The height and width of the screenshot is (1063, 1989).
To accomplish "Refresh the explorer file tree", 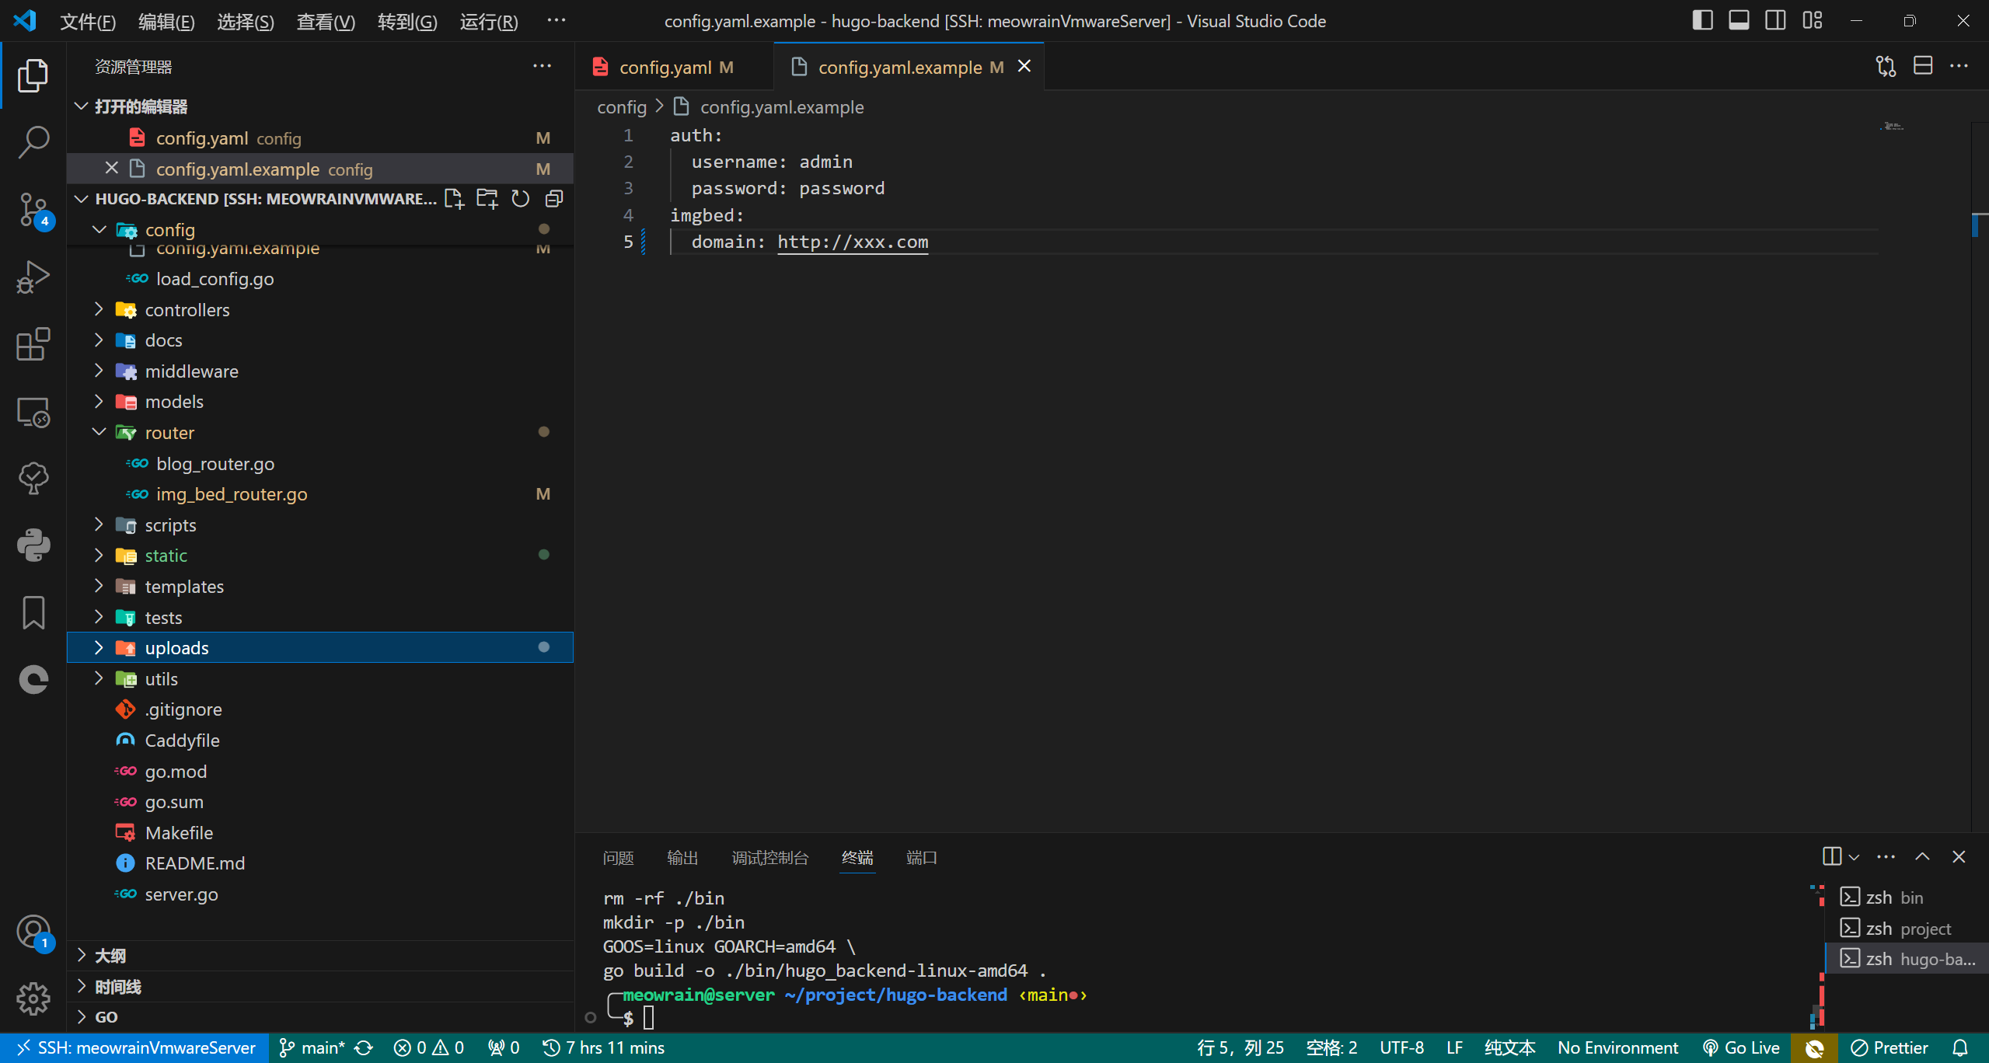I will pyautogui.click(x=521, y=199).
